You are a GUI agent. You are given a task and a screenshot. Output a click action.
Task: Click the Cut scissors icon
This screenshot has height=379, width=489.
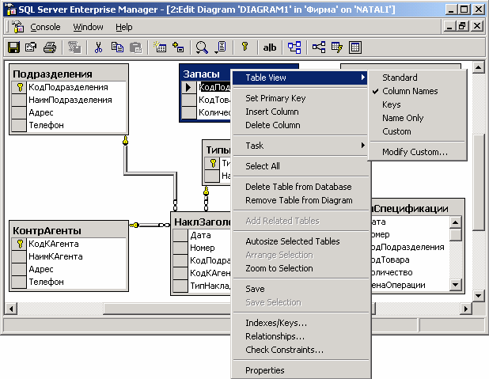98,47
